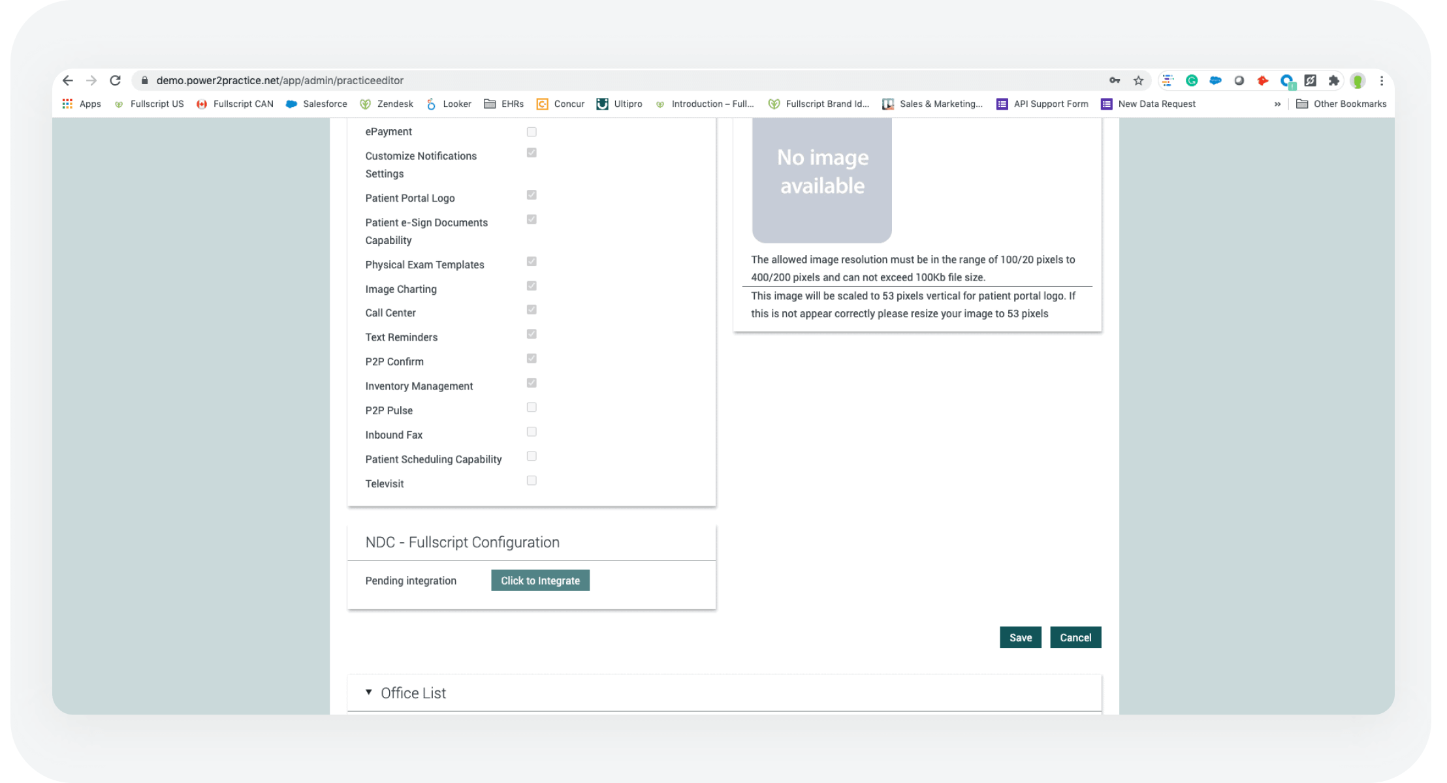Click the Save button
1447x783 pixels.
(x=1020, y=637)
